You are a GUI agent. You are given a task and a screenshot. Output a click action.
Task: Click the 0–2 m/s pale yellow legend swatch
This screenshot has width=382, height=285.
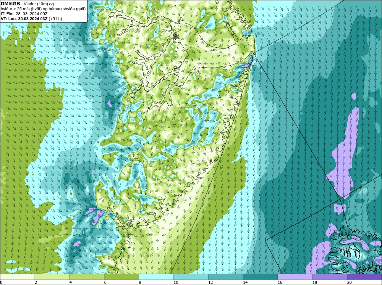[x=18, y=277]
